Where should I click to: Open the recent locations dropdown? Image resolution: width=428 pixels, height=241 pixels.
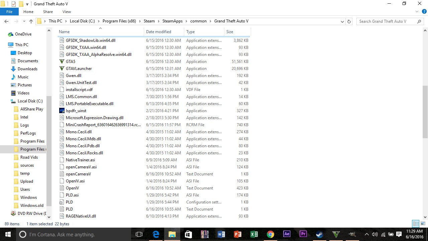pyautogui.click(x=24, y=21)
